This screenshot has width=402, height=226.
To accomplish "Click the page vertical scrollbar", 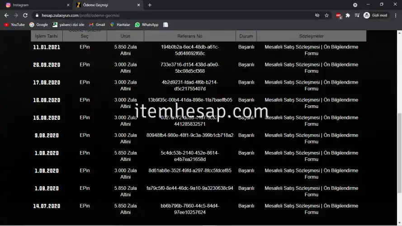I will click(x=399, y=136).
